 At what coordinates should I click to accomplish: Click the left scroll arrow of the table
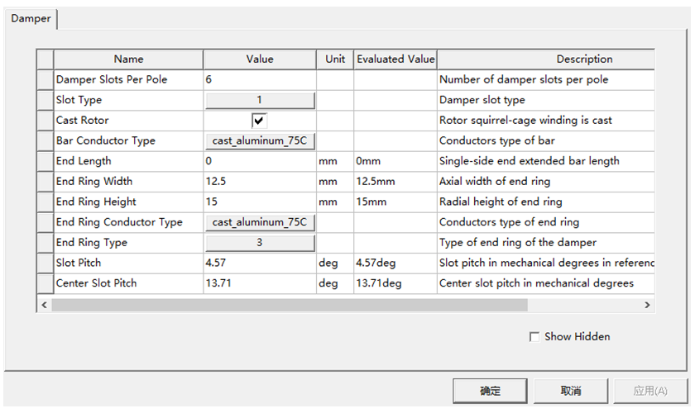(44, 305)
